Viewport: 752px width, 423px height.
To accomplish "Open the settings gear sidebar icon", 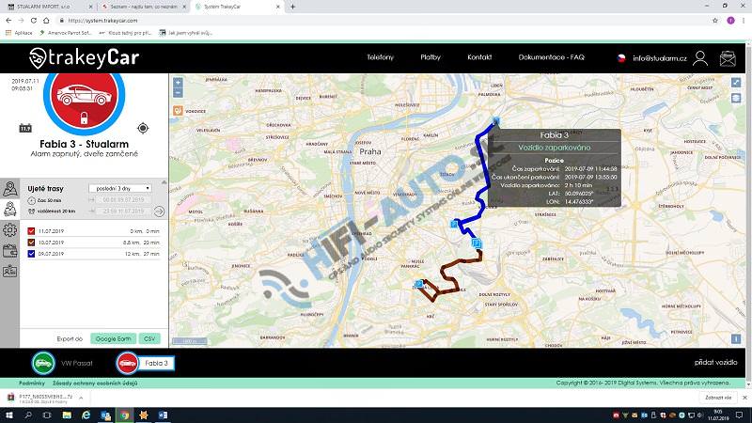I will [x=9, y=230].
